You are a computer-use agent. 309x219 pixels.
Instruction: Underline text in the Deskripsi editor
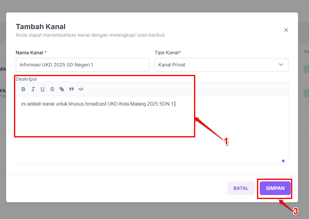pyautogui.click(x=43, y=89)
